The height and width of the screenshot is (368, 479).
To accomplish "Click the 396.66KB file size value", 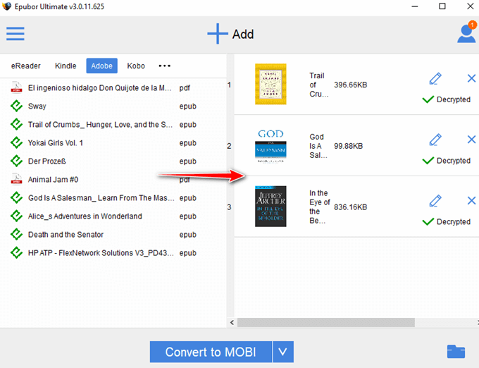I will 350,85.
